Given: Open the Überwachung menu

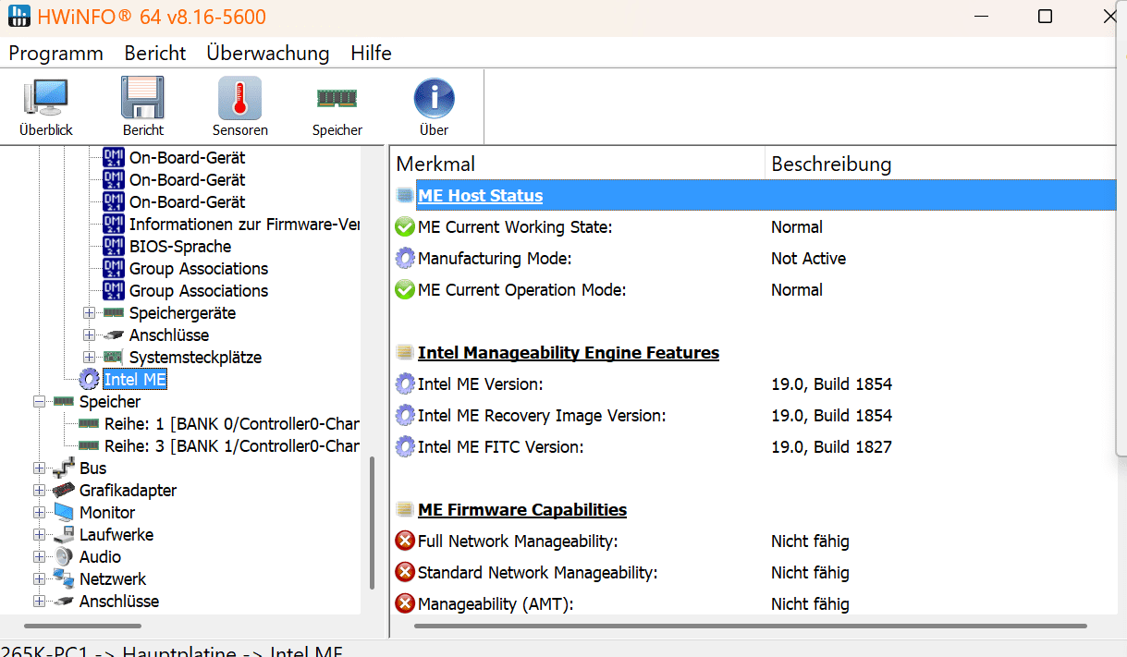Looking at the screenshot, I should 267,53.
